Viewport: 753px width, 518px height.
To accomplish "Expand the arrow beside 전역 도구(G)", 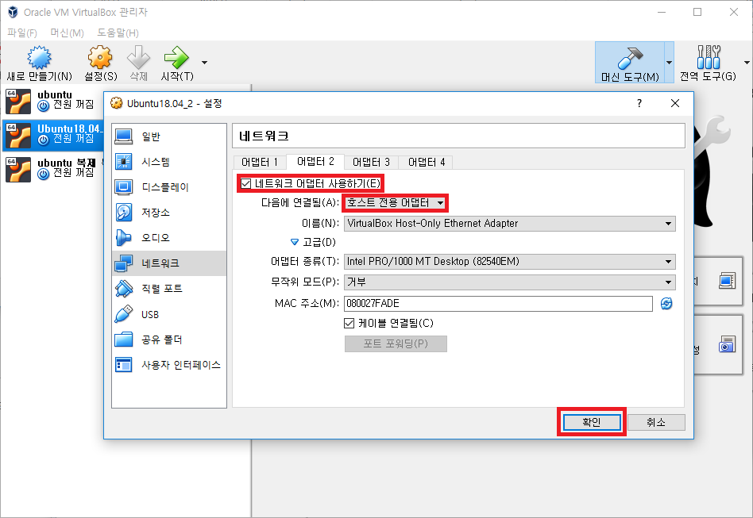I will [x=747, y=63].
